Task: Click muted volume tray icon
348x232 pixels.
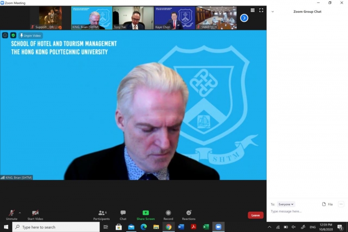Action: pyautogui.click(x=294, y=227)
